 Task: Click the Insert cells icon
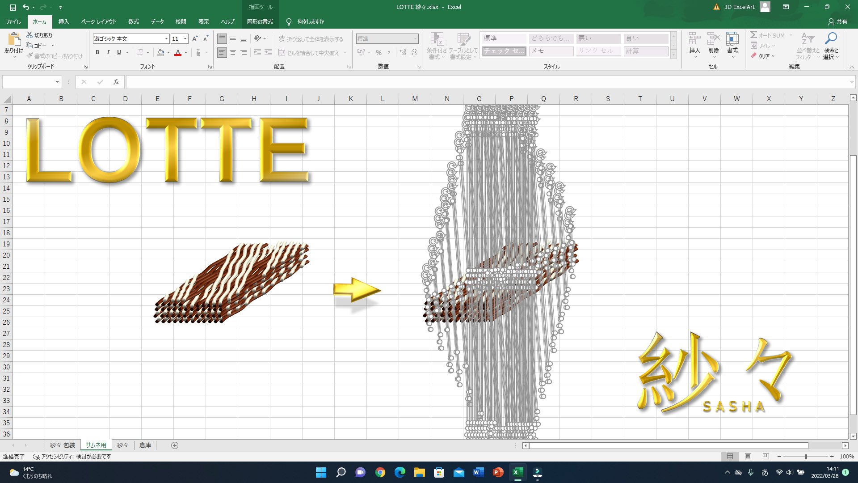pyautogui.click(x=694, y=39)
